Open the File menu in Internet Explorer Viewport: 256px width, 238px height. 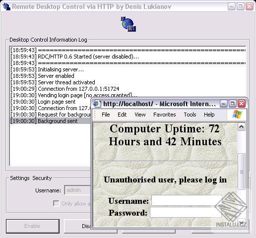[106, 115]
